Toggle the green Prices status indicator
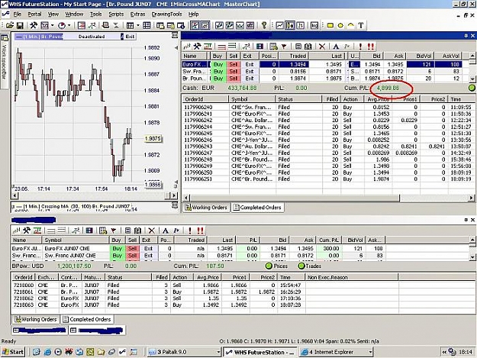Screen dimensions: 477x358 tap(269, 266)
